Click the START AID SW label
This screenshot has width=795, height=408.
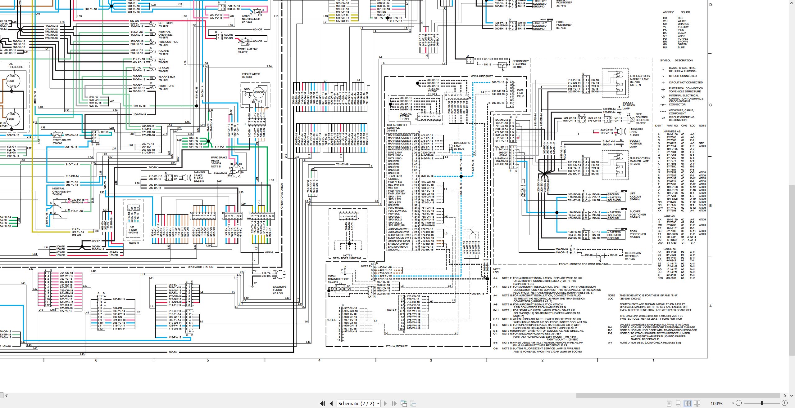[61, 140]
